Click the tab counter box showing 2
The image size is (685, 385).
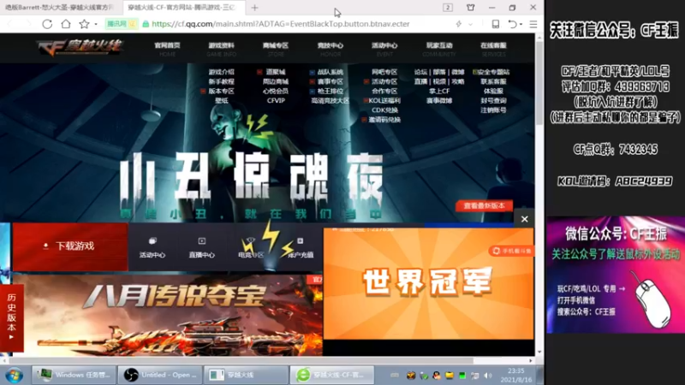pos(448,8)
